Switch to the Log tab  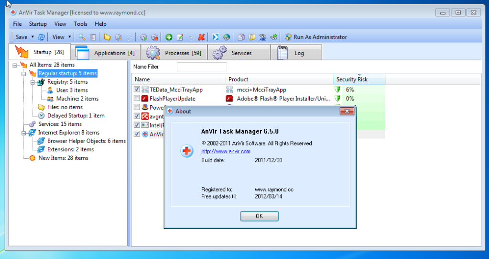pyautogui.click(x=296, y=52)
